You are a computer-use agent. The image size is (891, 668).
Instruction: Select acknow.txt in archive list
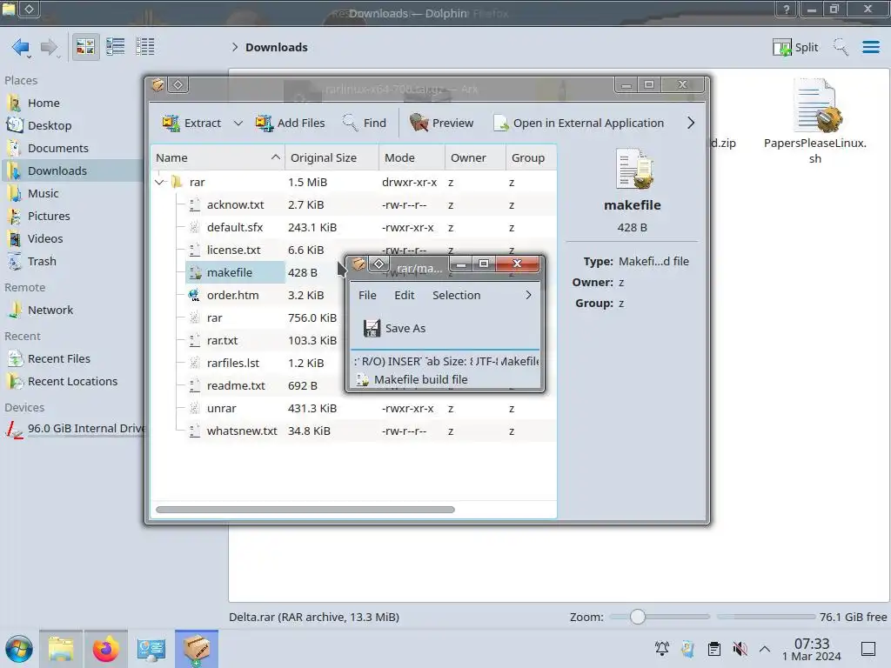235,204
